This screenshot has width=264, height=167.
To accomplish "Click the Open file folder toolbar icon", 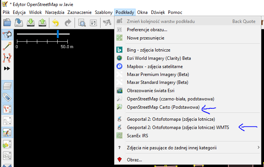I will [x=7, y=22].
